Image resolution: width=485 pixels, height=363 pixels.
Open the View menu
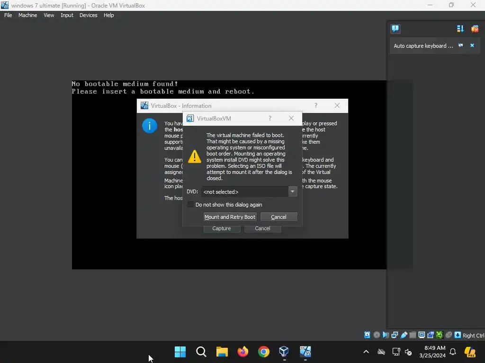pyautogui.click(x=49, y=15)
